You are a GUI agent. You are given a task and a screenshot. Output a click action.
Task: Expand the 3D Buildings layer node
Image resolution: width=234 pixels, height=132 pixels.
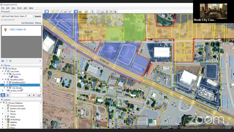tap(3, 120)
